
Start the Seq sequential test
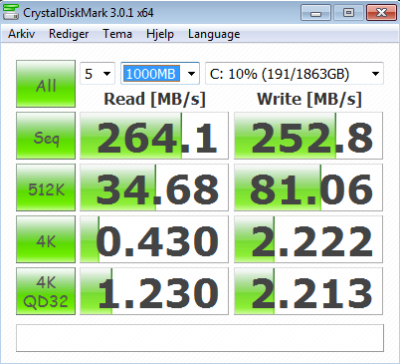[46, 136]
